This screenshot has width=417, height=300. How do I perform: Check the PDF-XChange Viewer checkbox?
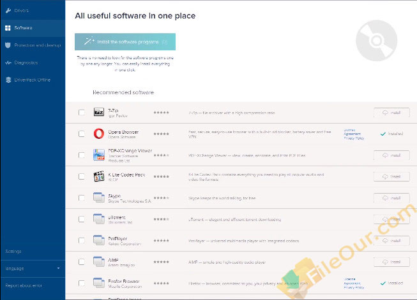82,155
